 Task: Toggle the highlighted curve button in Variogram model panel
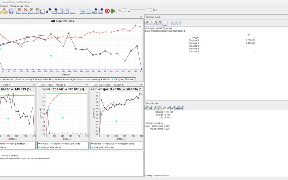165,23
